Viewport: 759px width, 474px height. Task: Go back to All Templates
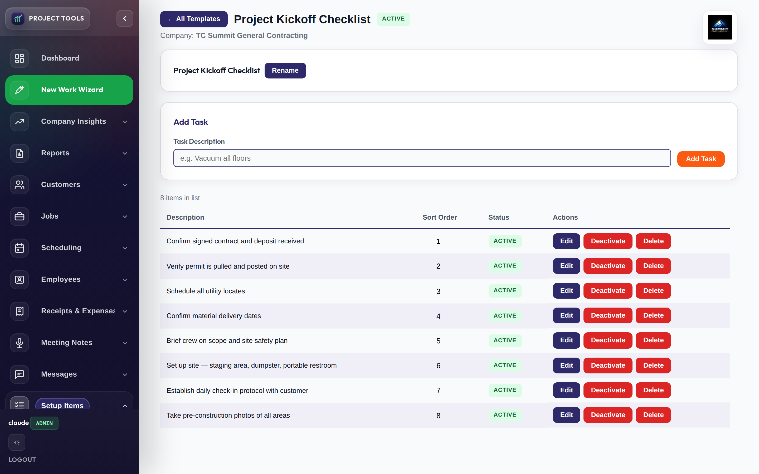coord(194,19)
